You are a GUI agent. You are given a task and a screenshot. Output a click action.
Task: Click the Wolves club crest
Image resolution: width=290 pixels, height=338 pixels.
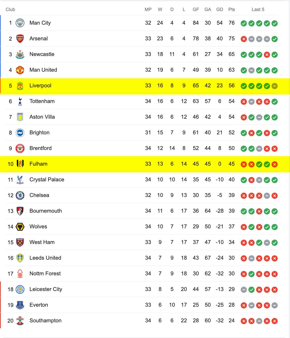coord(20,227)
